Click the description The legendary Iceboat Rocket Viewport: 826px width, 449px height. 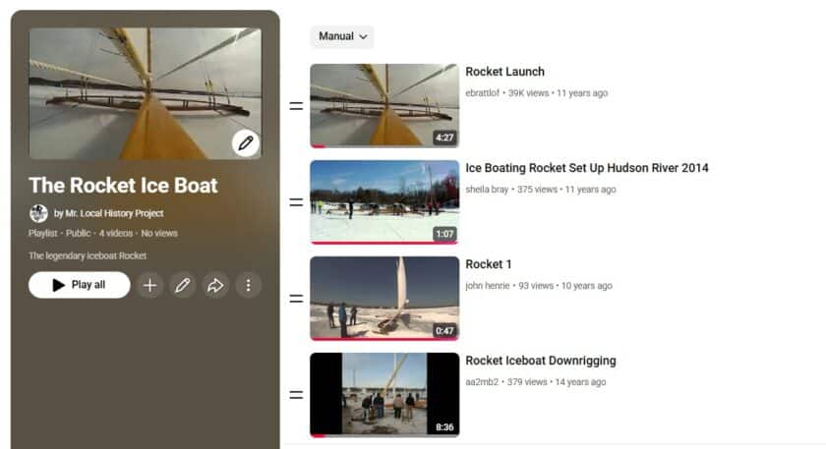click(88, 255)
